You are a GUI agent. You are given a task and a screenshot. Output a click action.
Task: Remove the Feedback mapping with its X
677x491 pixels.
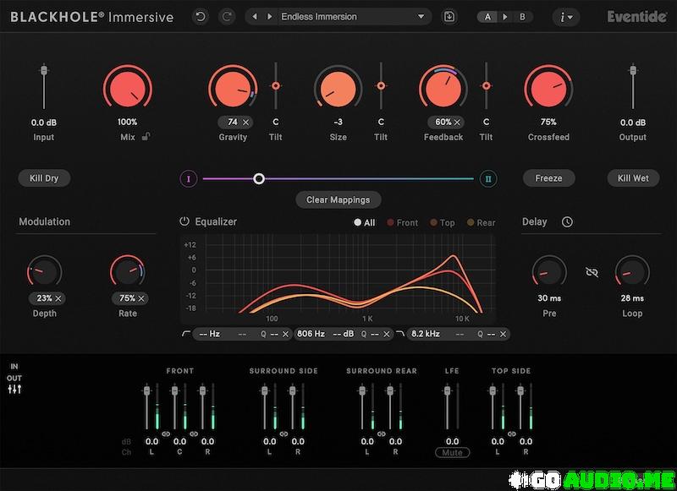(457, 123)
